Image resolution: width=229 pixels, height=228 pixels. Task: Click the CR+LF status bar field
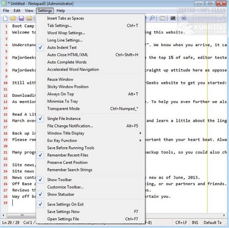click(181, 223)
